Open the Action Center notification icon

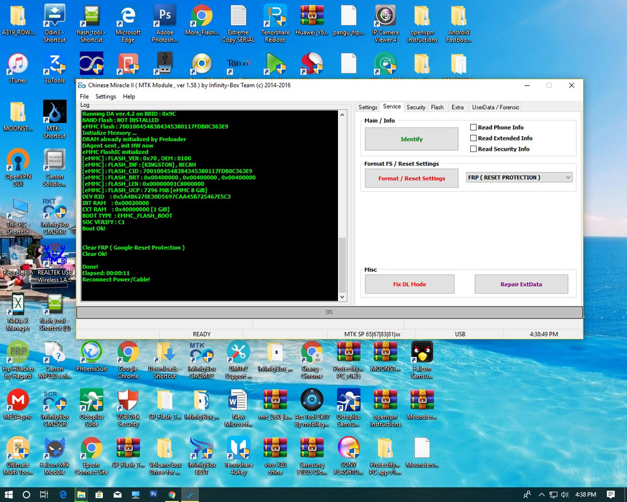point(611,494)
